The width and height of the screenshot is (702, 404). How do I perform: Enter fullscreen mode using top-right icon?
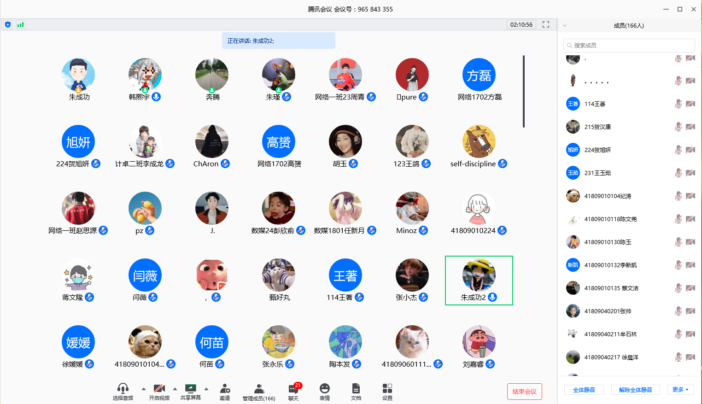(x=546, y=24)
